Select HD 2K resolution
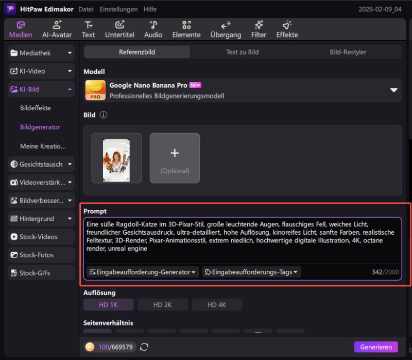 pyautogui.click(x=162, y=305)
